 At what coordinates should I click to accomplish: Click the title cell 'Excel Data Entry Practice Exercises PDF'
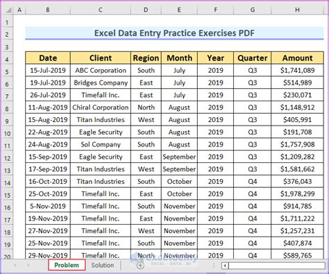pos(174,33)
